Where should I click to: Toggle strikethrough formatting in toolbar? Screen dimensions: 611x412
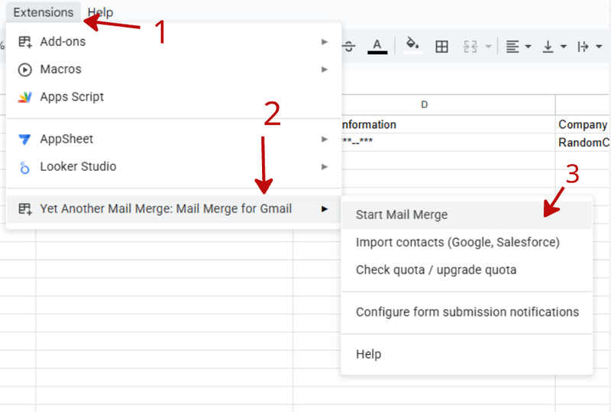click(x=349, y=47)
